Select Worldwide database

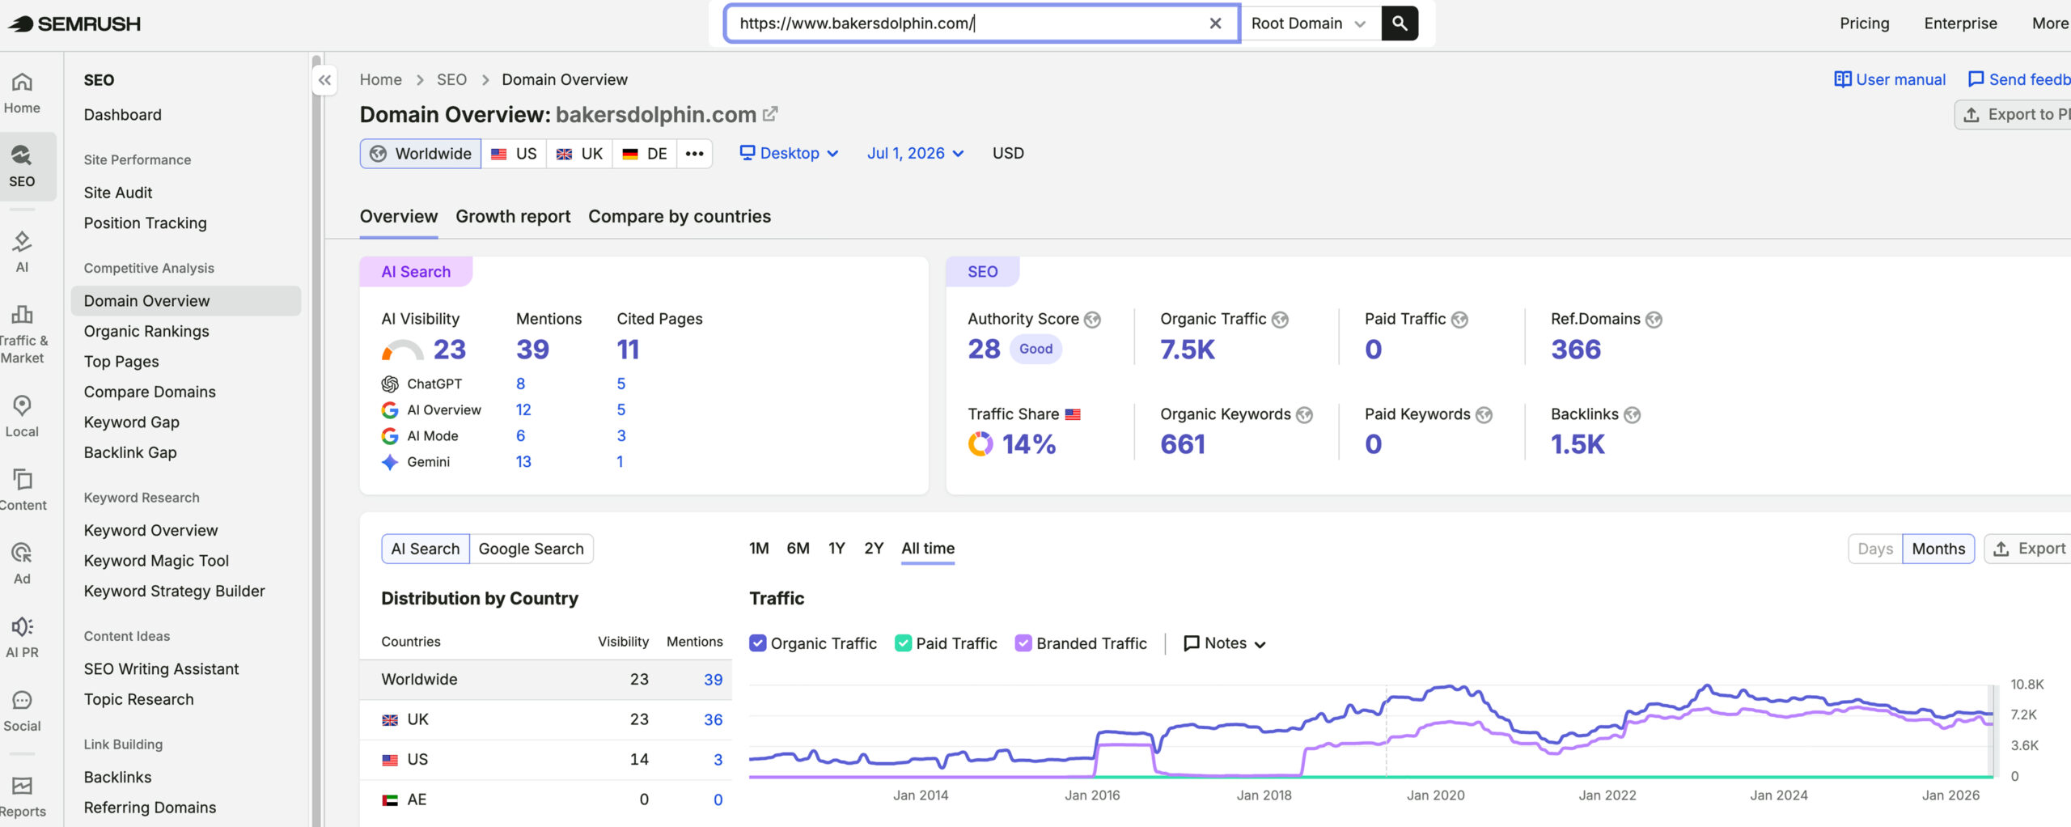(421, 153)
